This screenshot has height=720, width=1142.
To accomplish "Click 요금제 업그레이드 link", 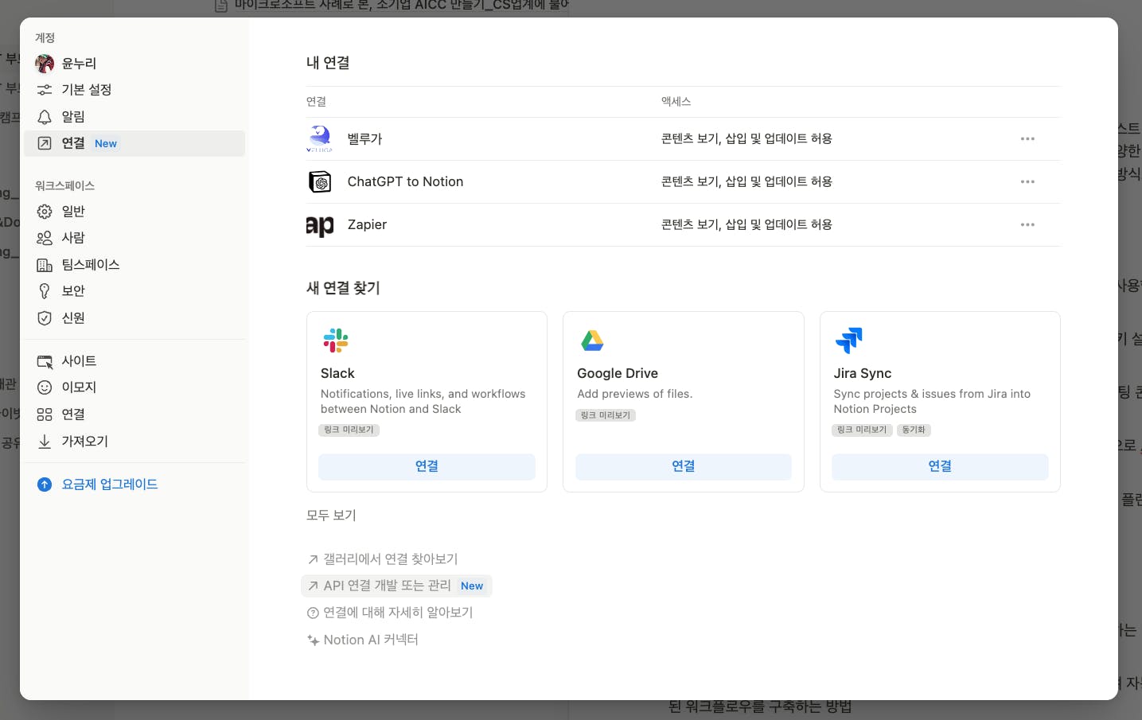I will 110,485.
